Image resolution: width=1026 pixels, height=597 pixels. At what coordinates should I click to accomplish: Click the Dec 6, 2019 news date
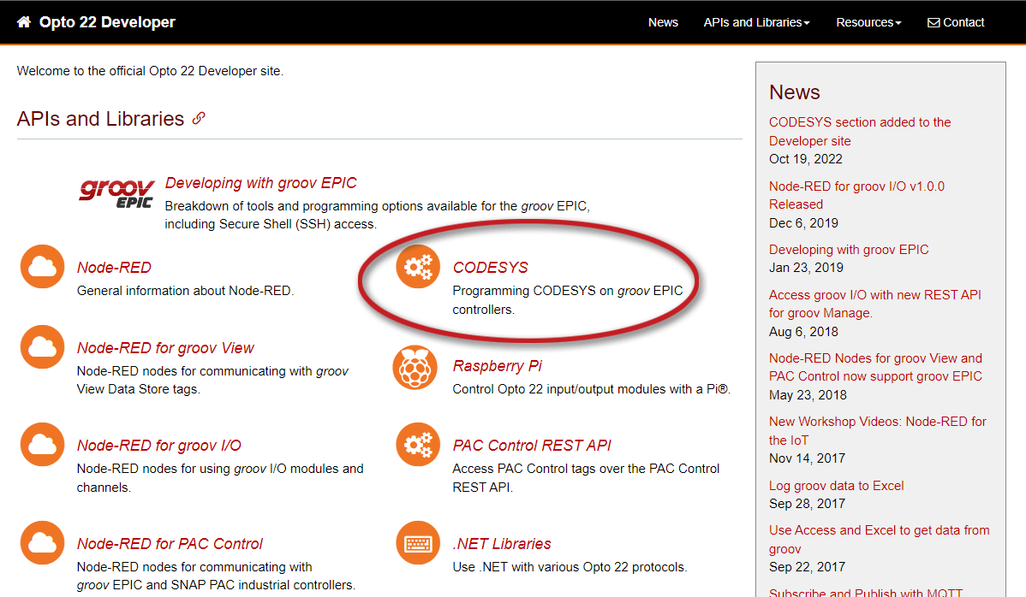[x=803, y=222]
